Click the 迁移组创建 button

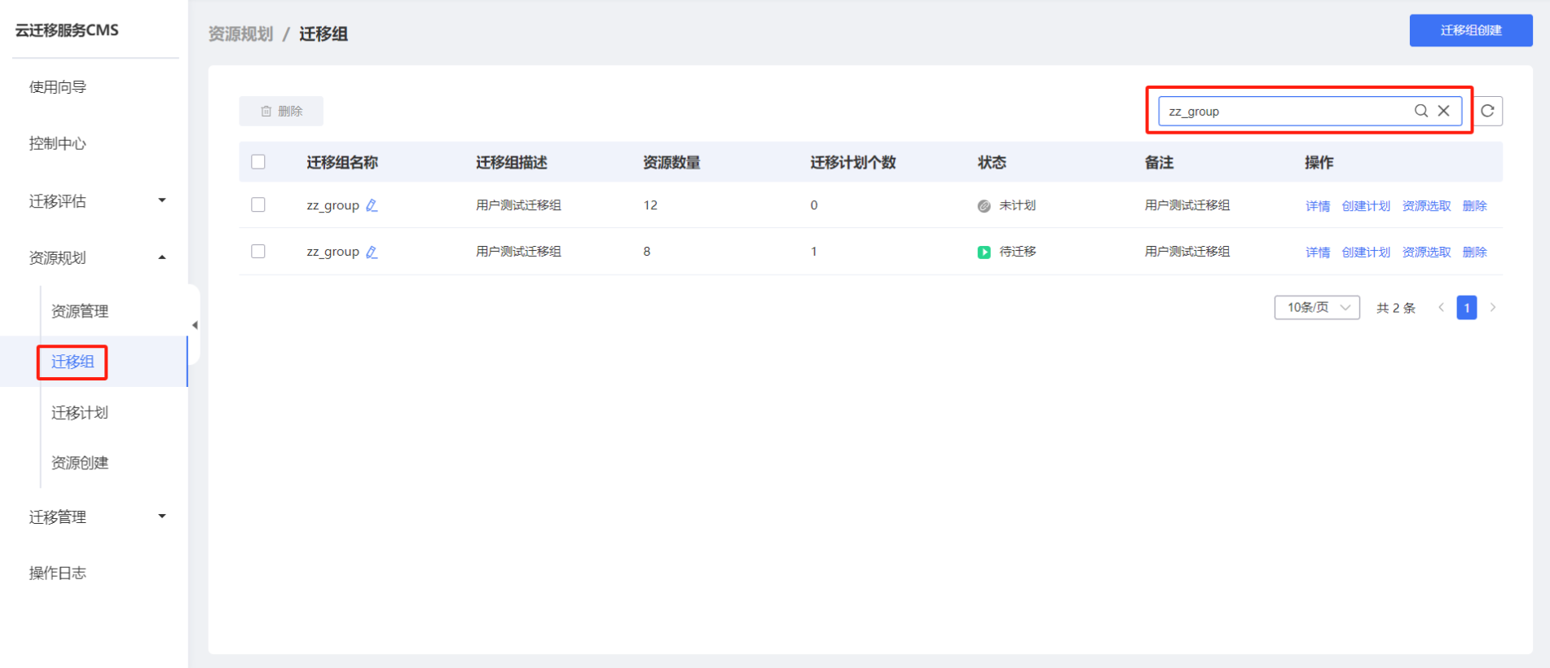[1471, 30]
